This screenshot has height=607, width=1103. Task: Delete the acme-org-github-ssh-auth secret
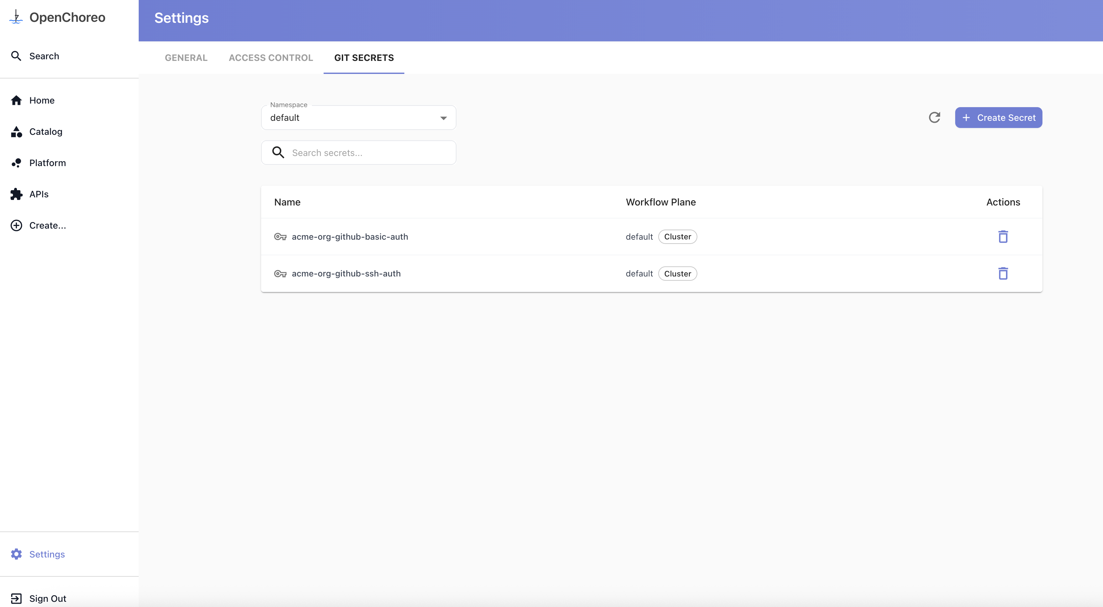tap(1003, 273)
